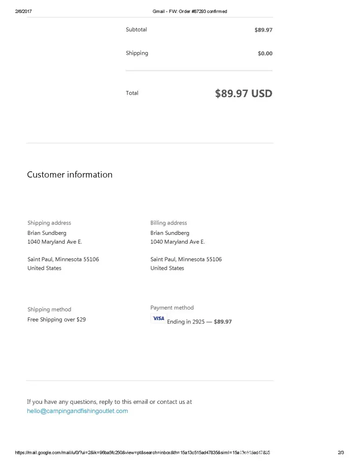The width and height of the screenshot is (359, 464).
Task: Click the Payment method heading
Action: [172, 308]
